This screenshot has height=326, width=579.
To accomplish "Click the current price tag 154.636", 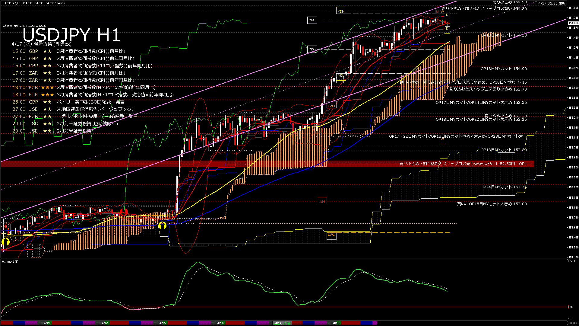I will click(x=573, y=23).
